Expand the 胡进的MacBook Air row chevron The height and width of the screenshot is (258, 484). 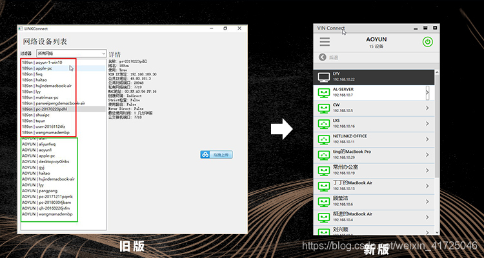click(427, 217)
